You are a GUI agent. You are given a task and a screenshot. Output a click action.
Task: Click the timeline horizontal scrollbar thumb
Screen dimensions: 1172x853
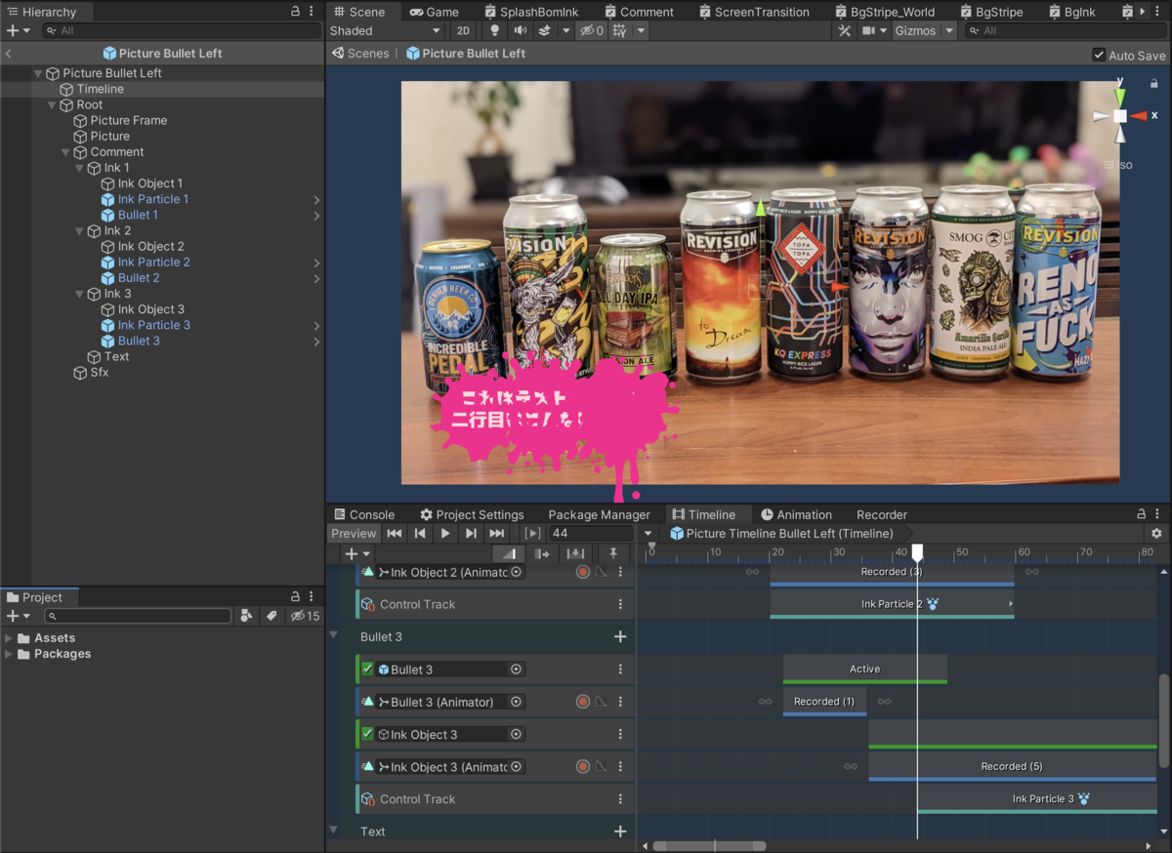(709, 845)
